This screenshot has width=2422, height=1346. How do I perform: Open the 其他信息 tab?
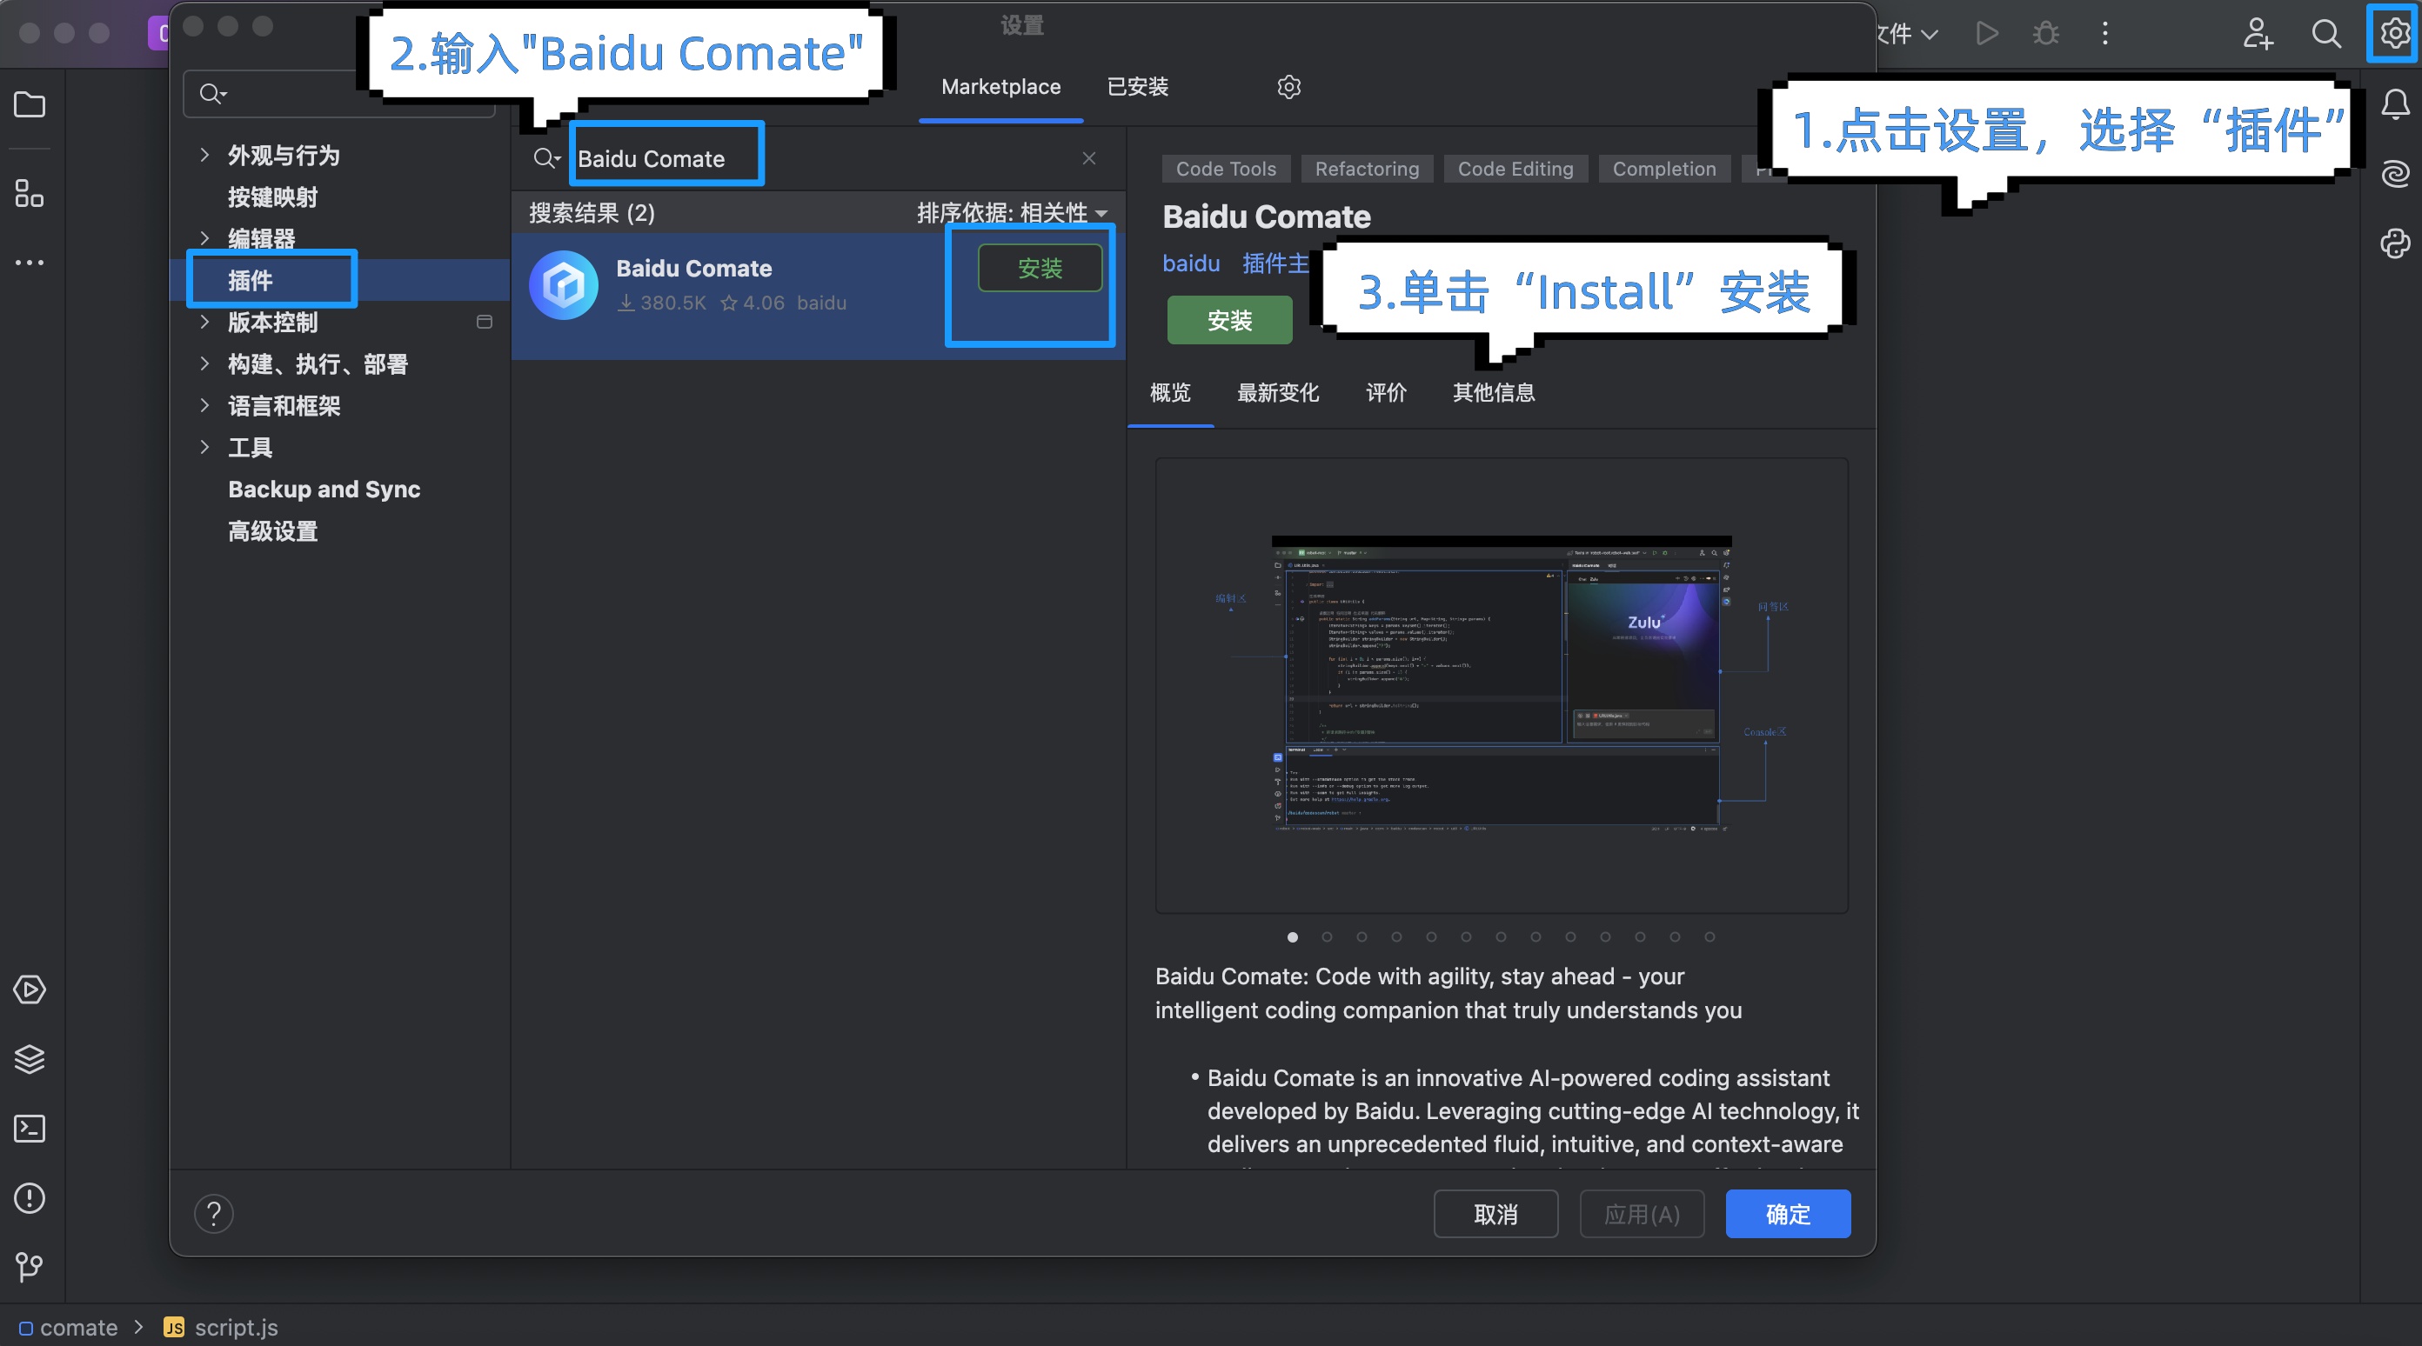1493,392
